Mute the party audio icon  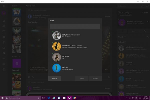click(x=133, y=31)
